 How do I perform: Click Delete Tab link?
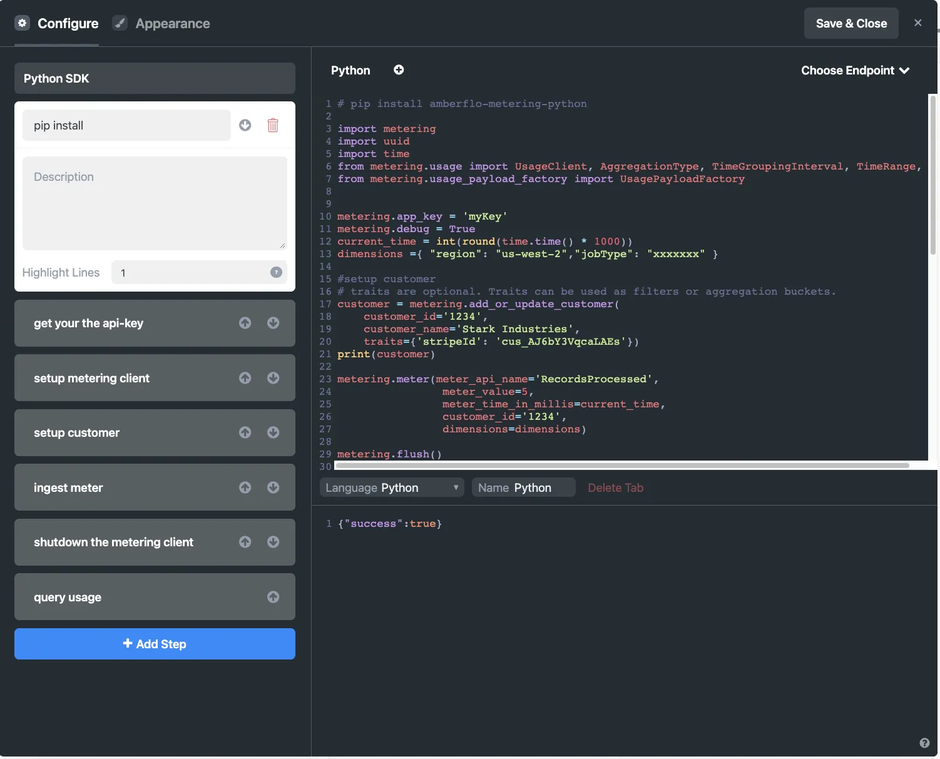615,487
